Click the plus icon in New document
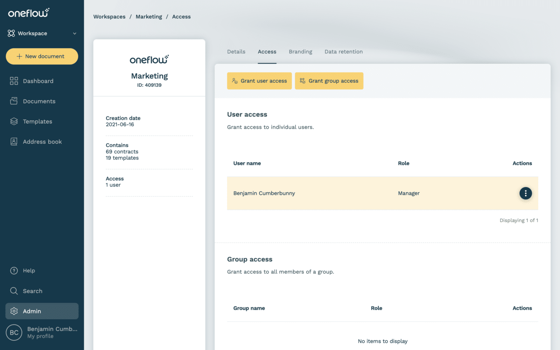 pyautogui.click(x=19, y=56)
